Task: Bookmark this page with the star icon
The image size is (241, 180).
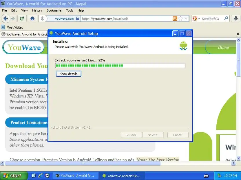Action: (180, 19)
